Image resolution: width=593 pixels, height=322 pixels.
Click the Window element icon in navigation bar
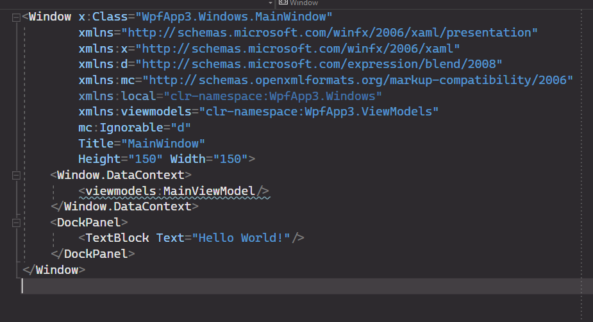(283, 3)
